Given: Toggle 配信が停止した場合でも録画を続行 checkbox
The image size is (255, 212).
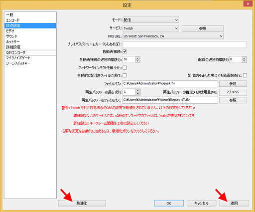Looking at the screenshot, I should coord(245,75).
